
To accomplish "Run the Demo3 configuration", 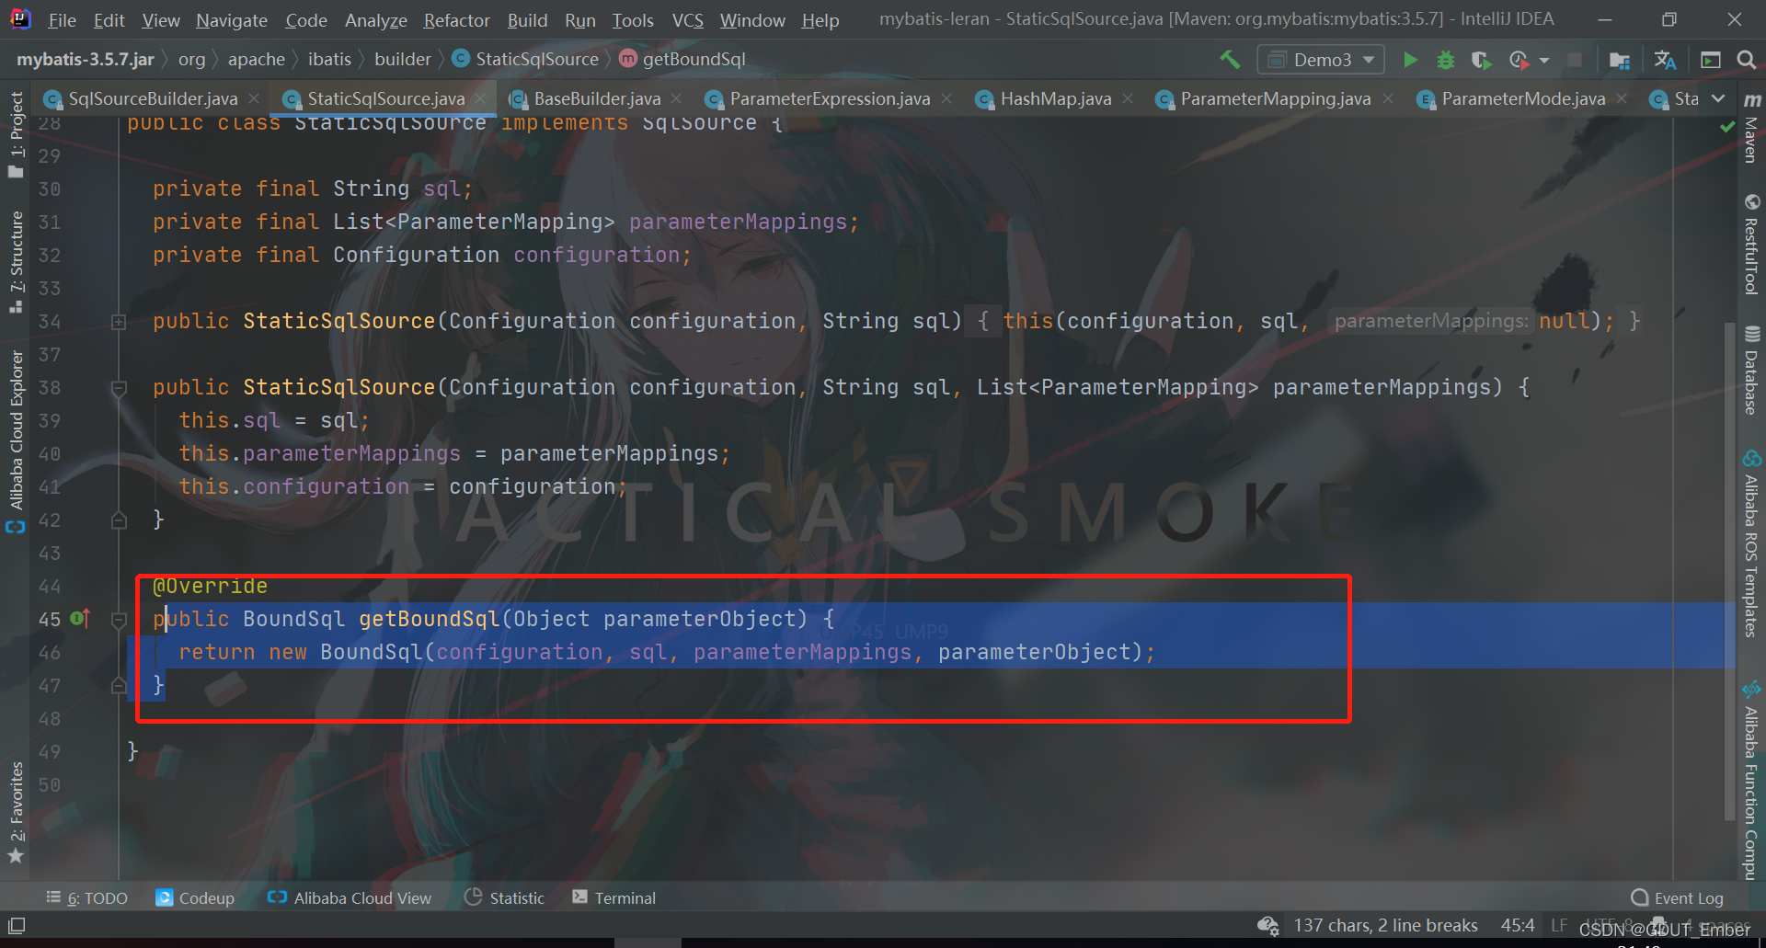I will (x=1410, y=60).
